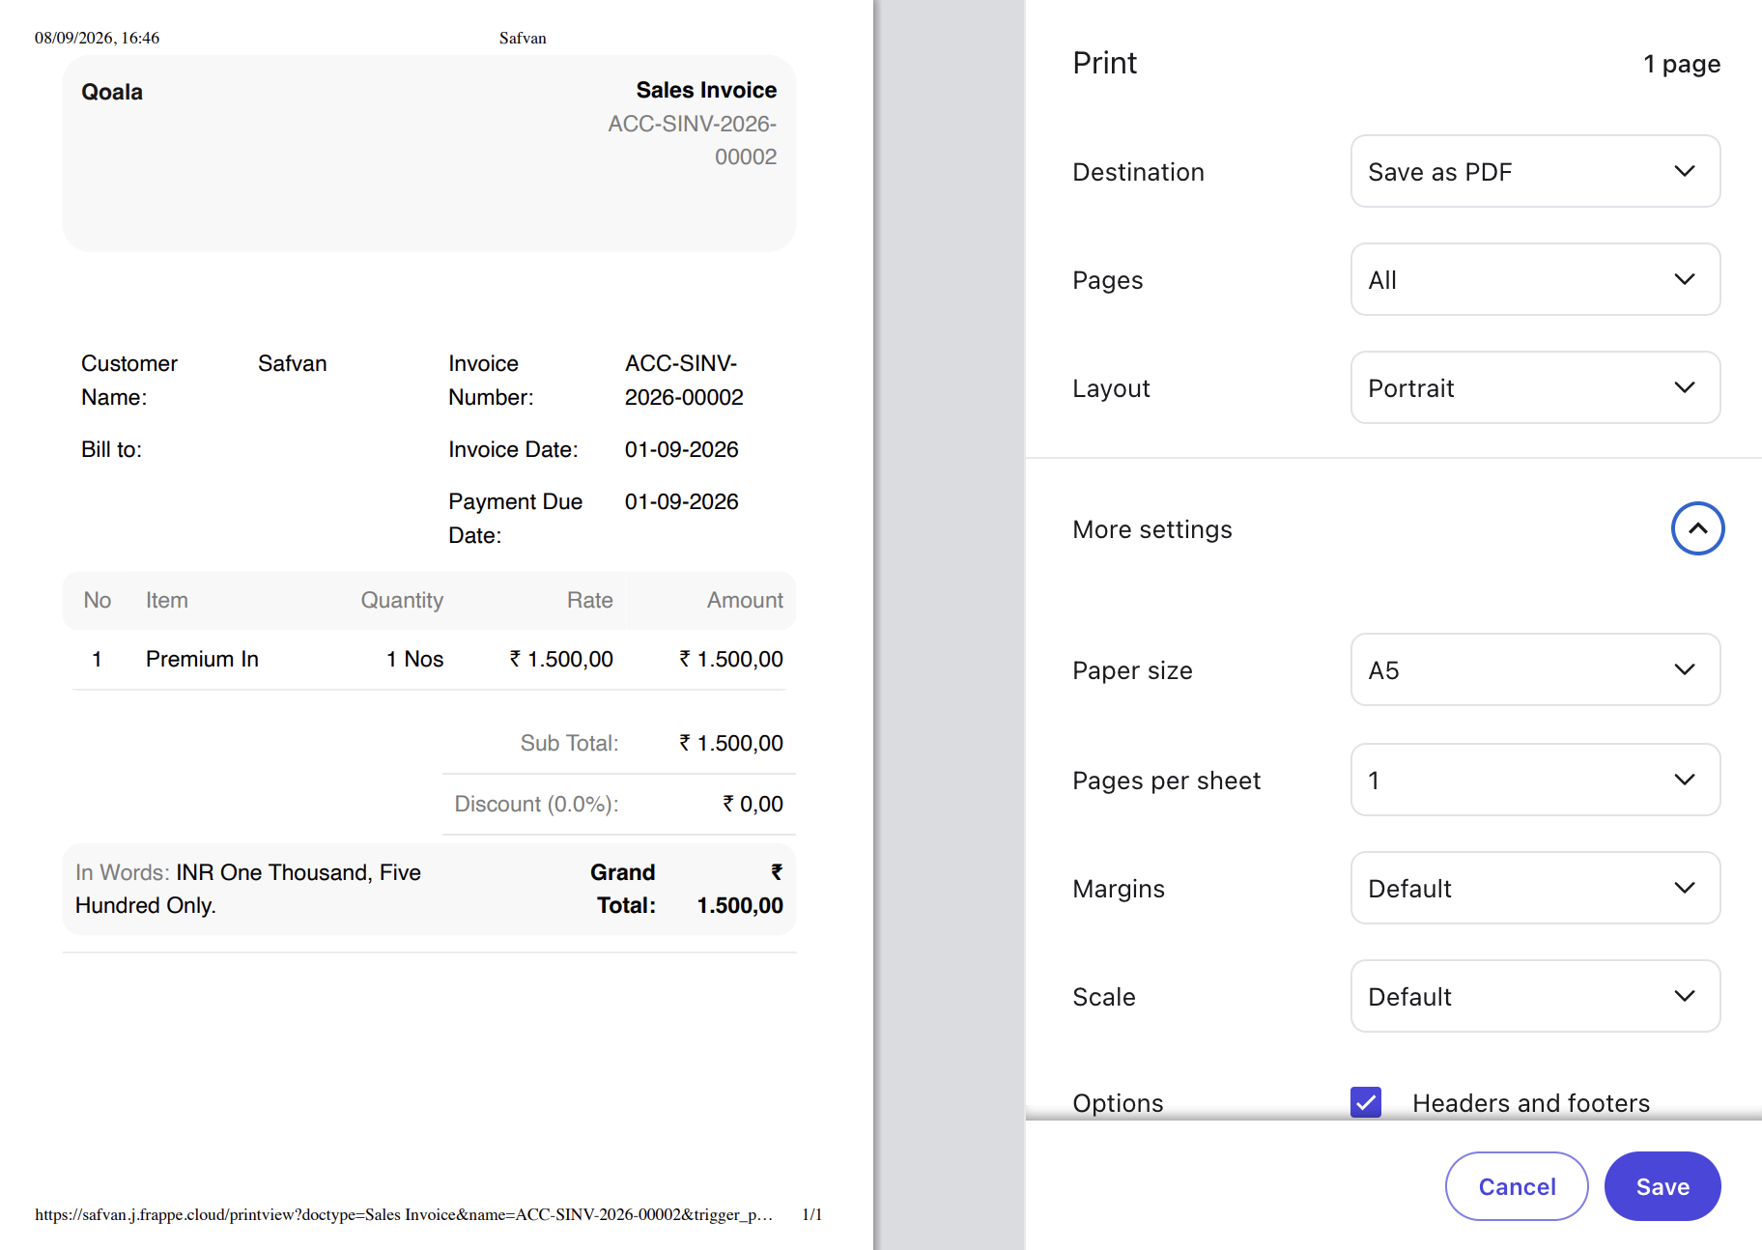Change the Layout dropdown from Portrait
Viewport: 1762px width, 1250px height.
[x=1535, y=387]
